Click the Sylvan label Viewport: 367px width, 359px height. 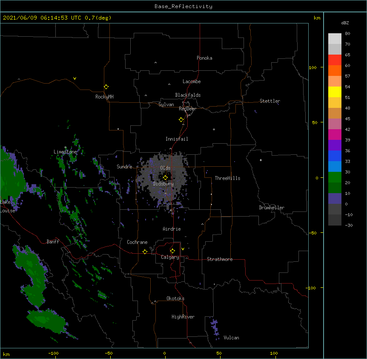click(x=166, y=104)
